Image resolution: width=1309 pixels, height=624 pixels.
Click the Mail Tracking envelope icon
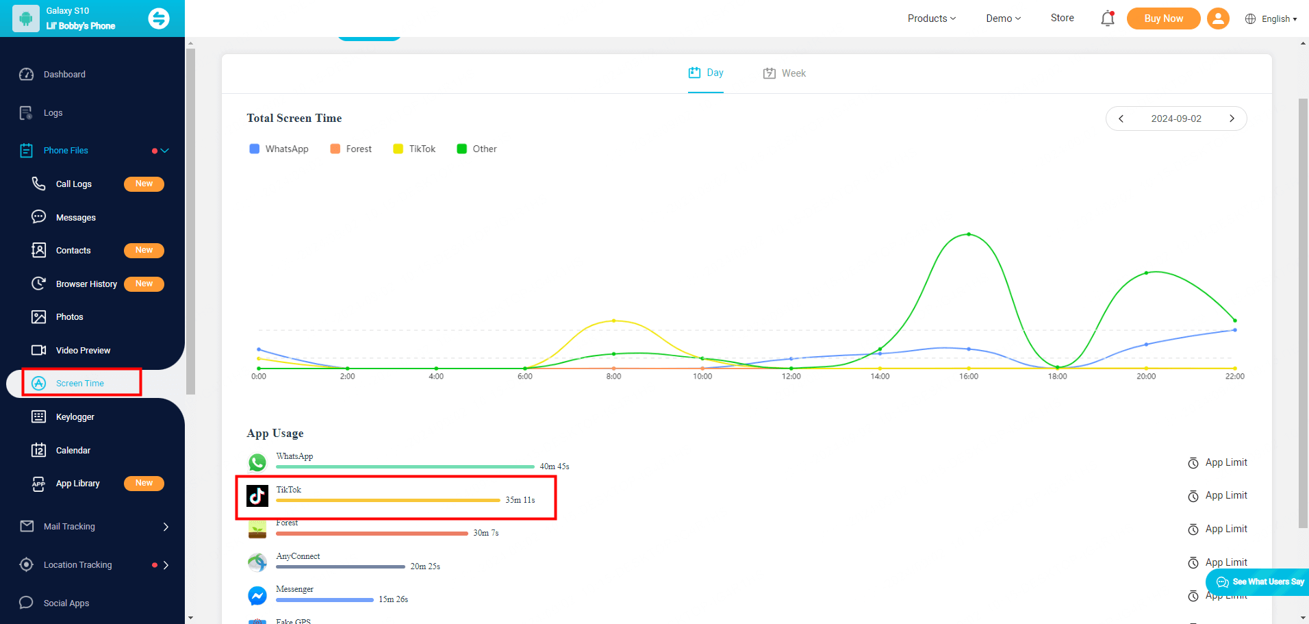[x=27, y=526]
